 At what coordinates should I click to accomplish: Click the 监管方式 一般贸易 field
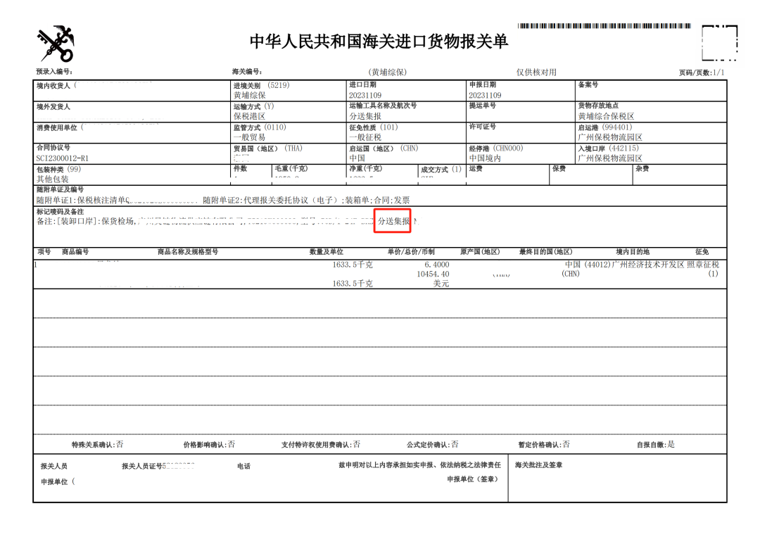[249, 137]
